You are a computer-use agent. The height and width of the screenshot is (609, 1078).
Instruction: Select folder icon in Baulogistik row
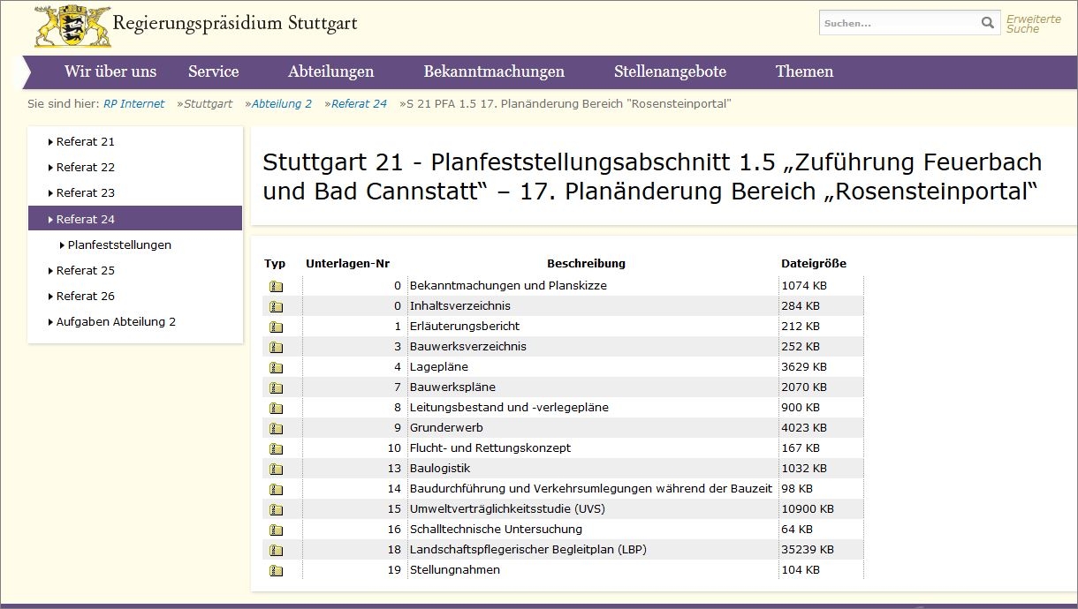(276, 469)
